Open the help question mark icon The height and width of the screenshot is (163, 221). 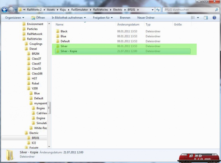tap(214, 18)
